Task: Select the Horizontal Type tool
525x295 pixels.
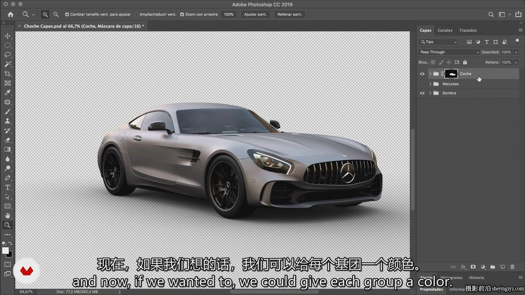Action: (x=7, y=187)
